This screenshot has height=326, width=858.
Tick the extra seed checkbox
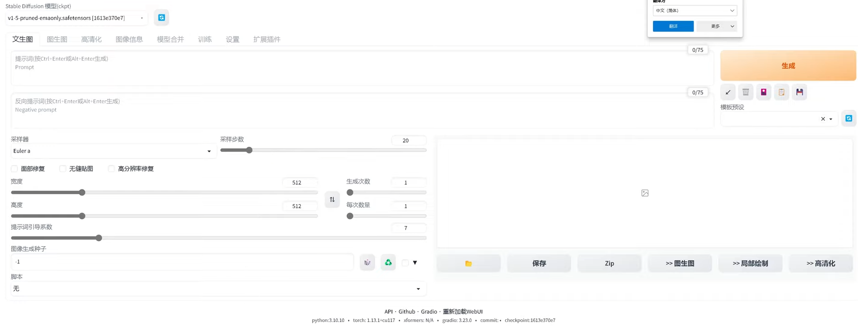click(405, 263)
